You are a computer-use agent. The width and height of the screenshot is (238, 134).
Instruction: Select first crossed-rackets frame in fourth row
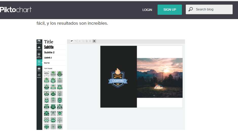pos(47,94)
